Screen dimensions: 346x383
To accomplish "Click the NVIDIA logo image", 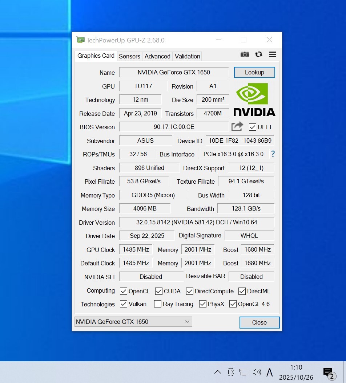I will click(254, 99).
